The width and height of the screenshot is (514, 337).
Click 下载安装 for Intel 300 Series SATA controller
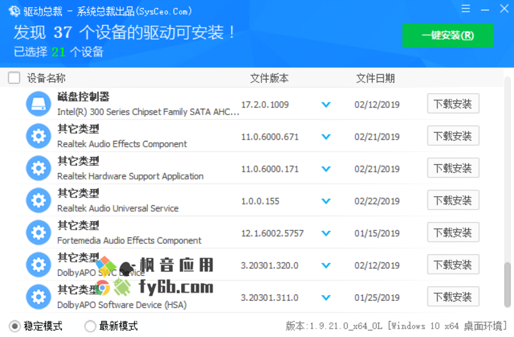453,104
